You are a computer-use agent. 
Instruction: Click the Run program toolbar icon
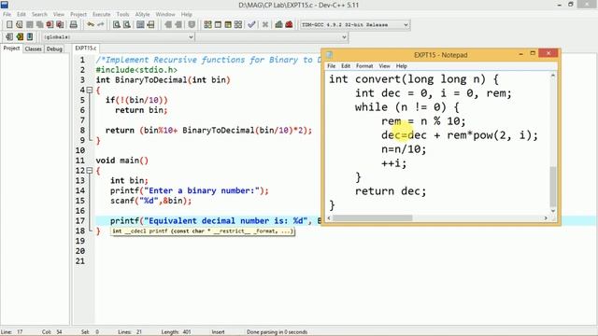point(218,25)
